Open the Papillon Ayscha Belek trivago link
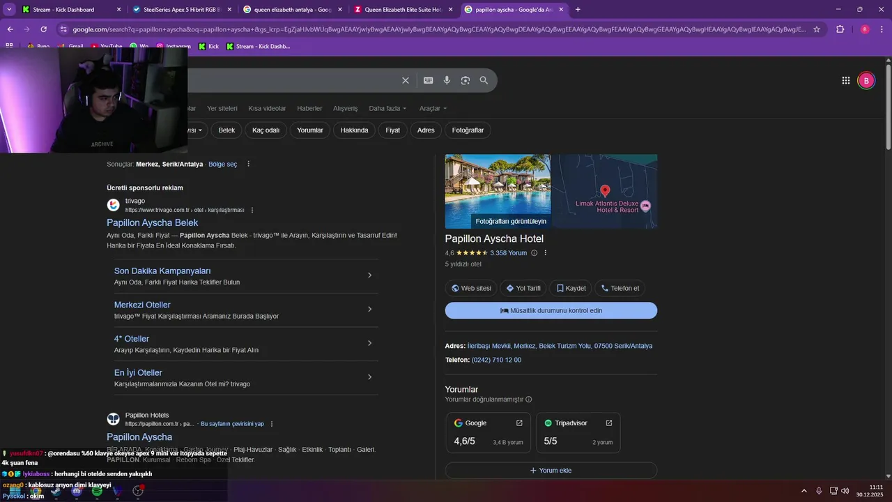 pyautogui.click(x=153, y=223)
